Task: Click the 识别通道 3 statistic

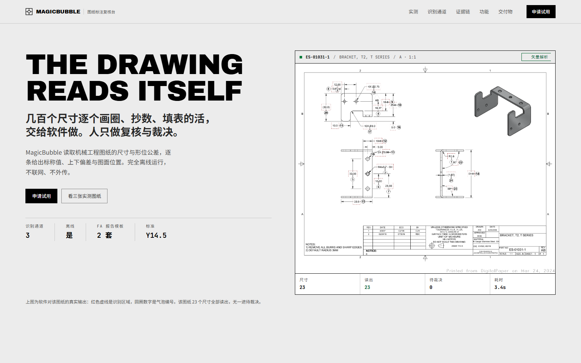Action: pyautogui.click(x=34, y=232)
